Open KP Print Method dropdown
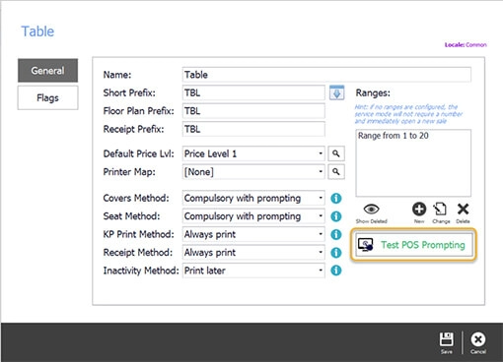Screen dimensions: 503x362 (253, 234)
